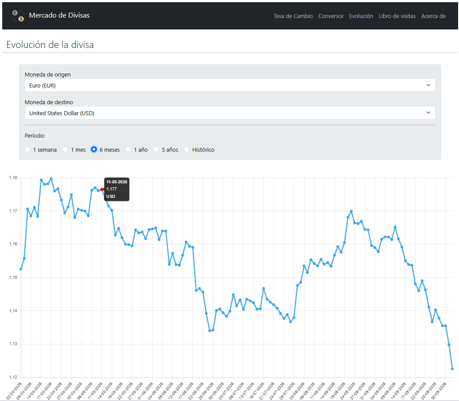459x401 pixels.
Task: Visit the Acerca de link
Action: (433, 16)
